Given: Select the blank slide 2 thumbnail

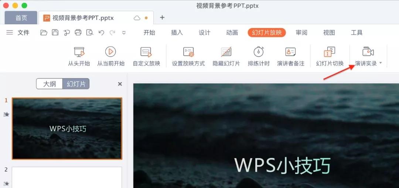Looking at the screenshot, I should click(67, 177).
